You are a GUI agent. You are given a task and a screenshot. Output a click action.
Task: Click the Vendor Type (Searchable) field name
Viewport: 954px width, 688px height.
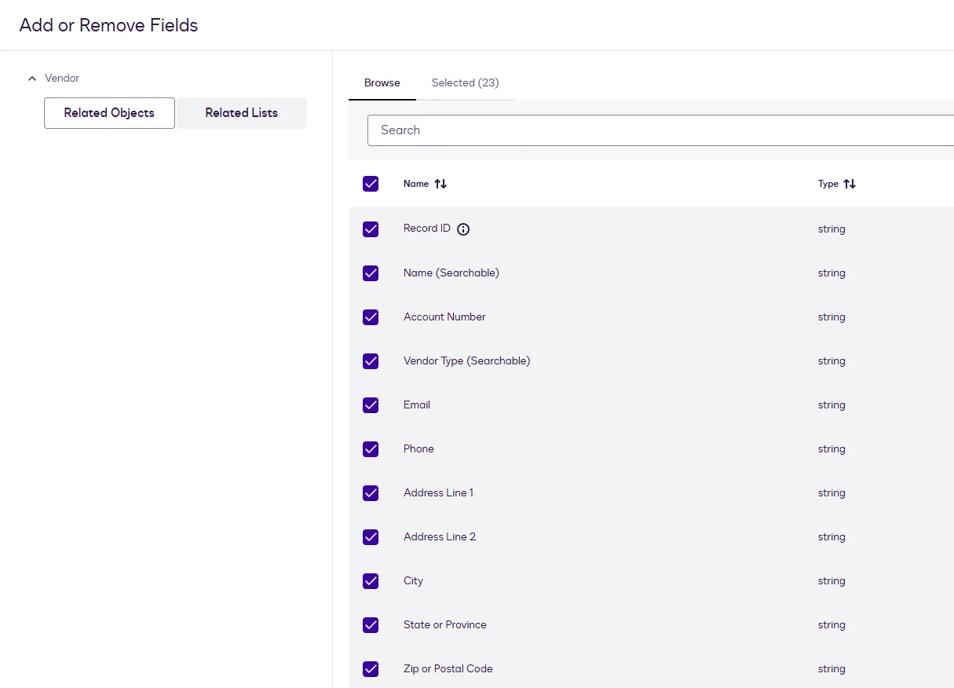467,361
